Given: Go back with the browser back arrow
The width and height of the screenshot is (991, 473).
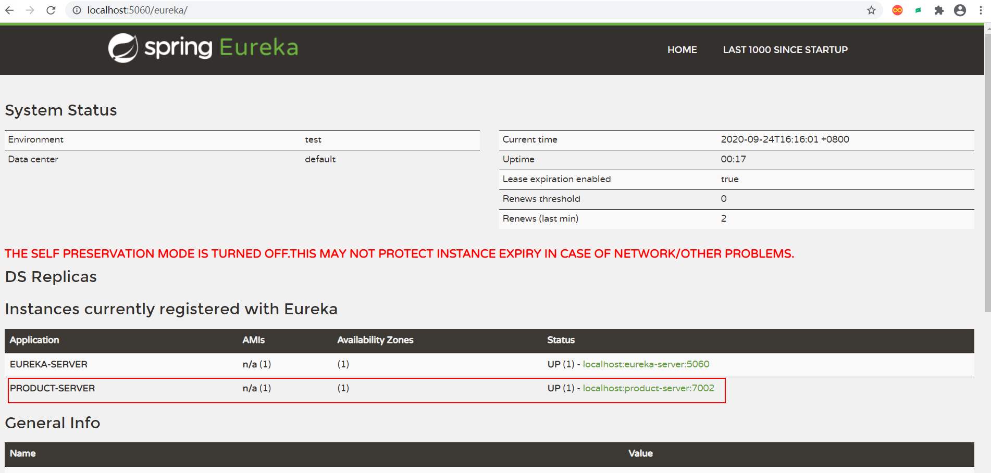Looking at the screenshot, I should pos(9,10).
